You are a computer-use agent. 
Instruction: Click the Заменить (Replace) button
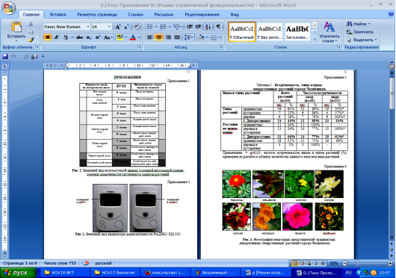pyautogui.click(x=359, y=32)
